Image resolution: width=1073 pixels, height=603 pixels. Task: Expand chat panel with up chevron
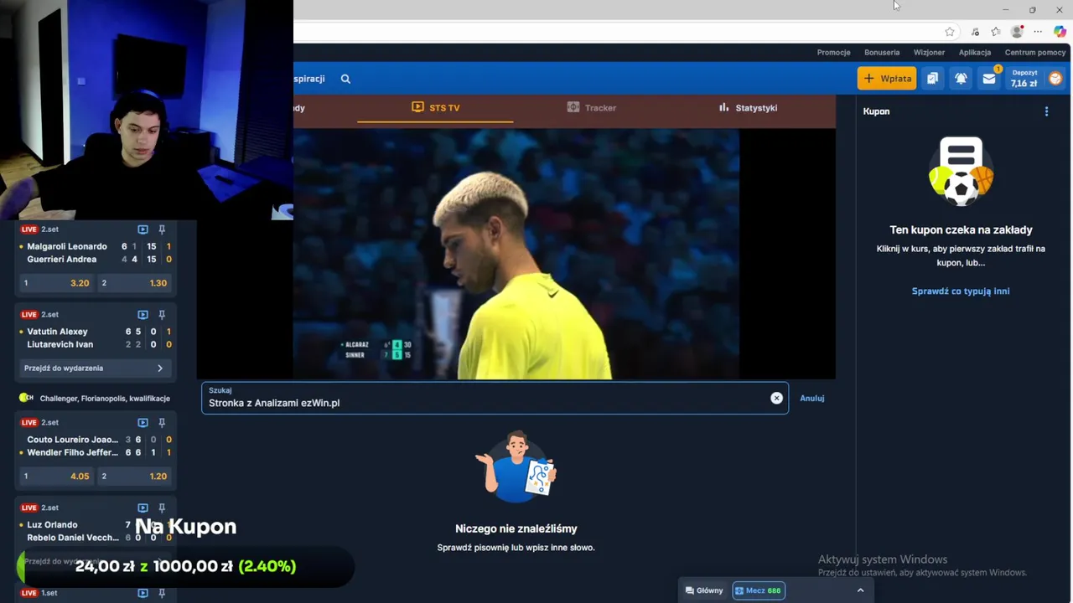(860, 590)
